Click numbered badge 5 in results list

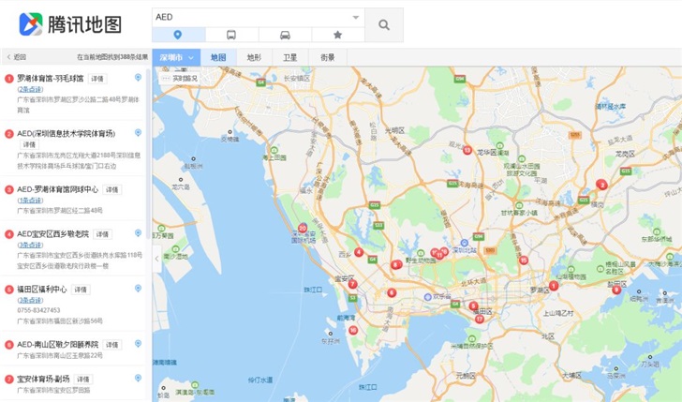(x=9, y=290)
